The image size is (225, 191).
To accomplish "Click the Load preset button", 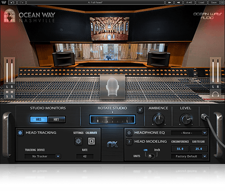I will (201, 3).
